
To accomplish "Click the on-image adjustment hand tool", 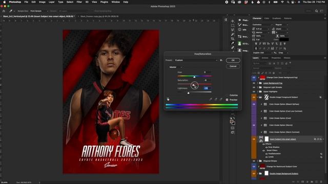I will tap(168, 99).
